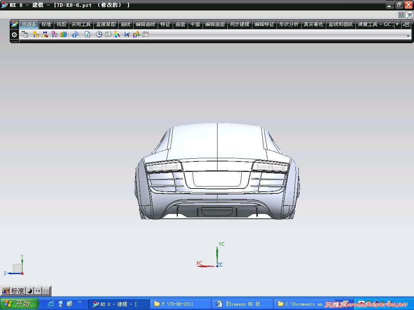
Task: Switch to the 直接草图 tab
Action: 106,24
